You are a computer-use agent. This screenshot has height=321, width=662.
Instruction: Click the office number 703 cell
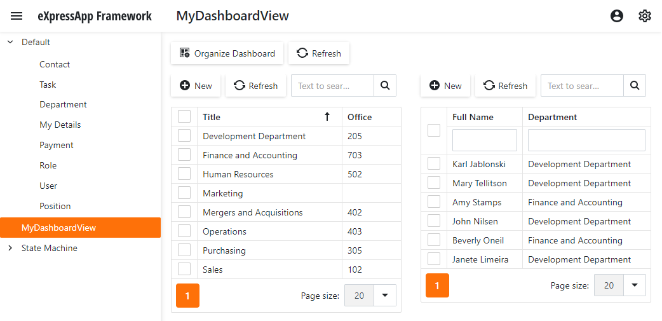pos(371,155)
